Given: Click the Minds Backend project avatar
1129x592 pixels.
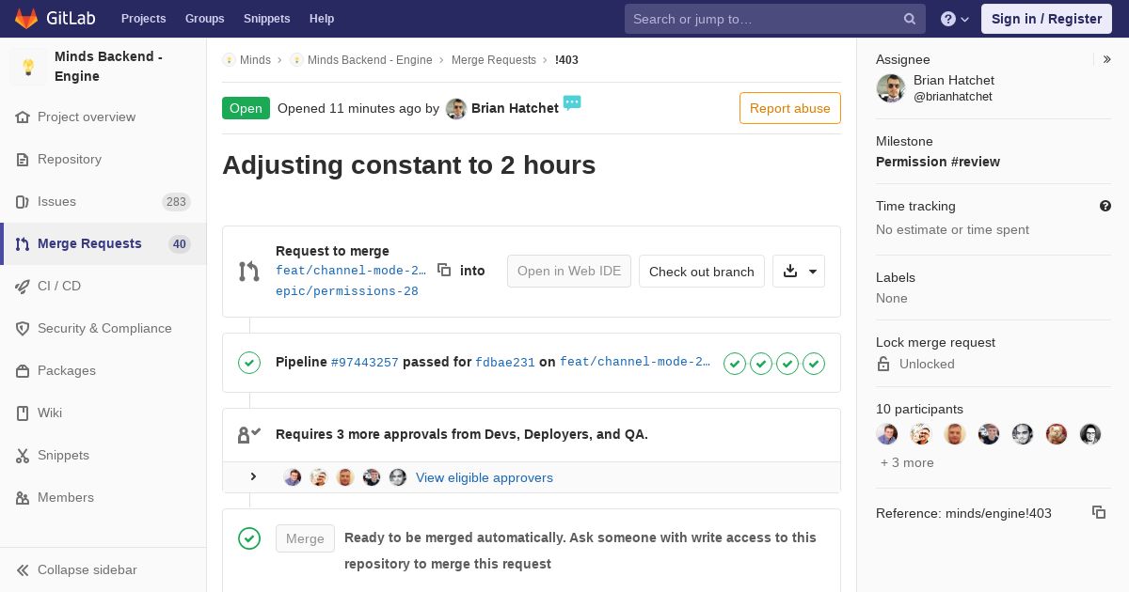Looking at the screenshot, I should pyautogui.click(x=28, y=67).
